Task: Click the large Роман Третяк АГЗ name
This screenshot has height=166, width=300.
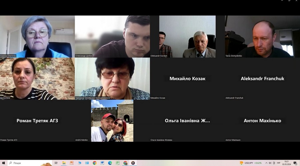Action: click(x=37, y=121)
